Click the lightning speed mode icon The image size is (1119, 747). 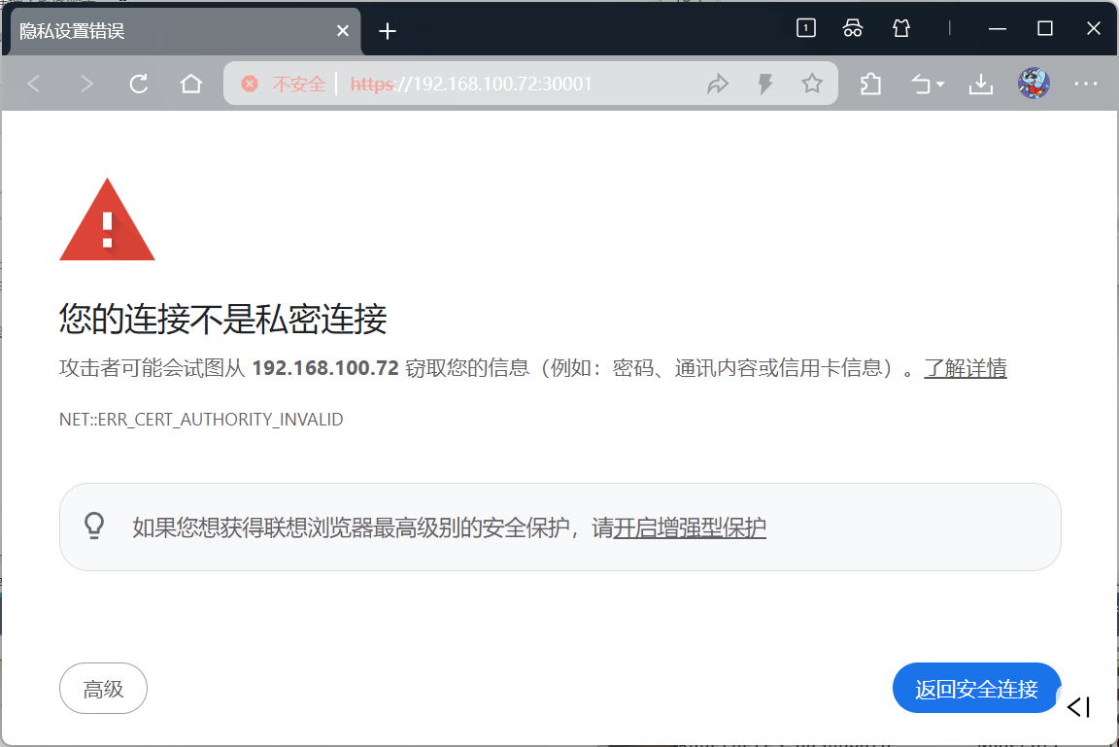tap(765, 85)
